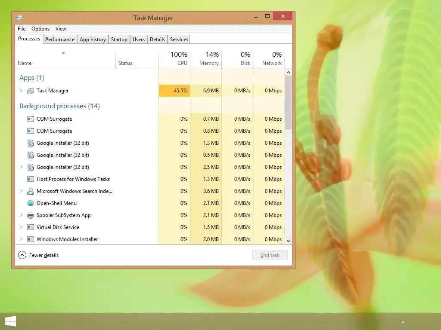Viewport: 441px width, 330px height.
Task: Sort by the Name column header
Action: [65, 58]
